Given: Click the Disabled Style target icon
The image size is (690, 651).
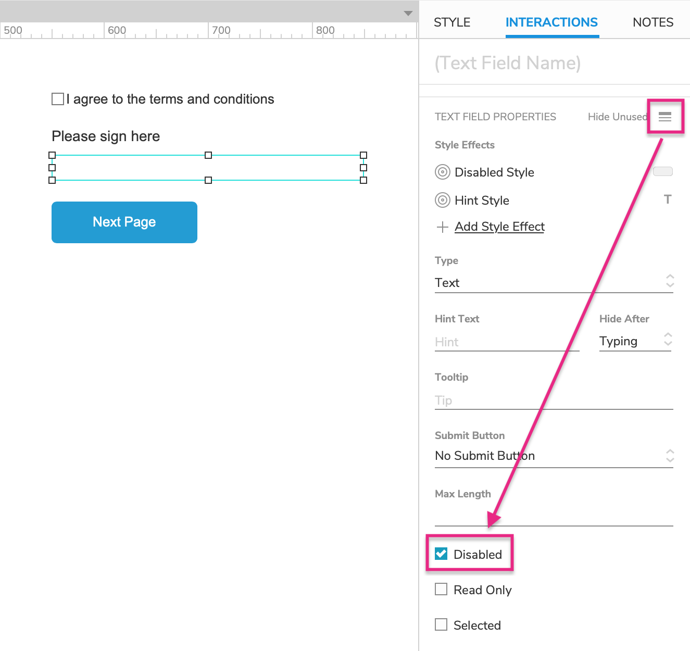Looking at the screenshot, I should [x=442, y=172].
